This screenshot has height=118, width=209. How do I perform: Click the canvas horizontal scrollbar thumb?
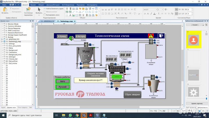tap(109, 107)
